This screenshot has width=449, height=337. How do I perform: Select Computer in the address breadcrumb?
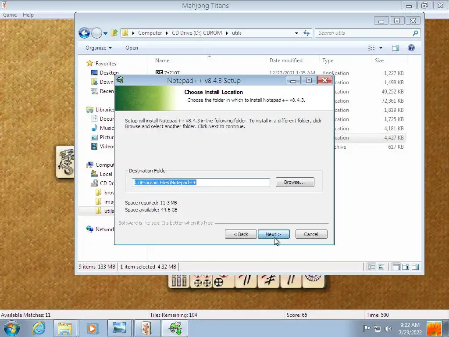(150, 33)
